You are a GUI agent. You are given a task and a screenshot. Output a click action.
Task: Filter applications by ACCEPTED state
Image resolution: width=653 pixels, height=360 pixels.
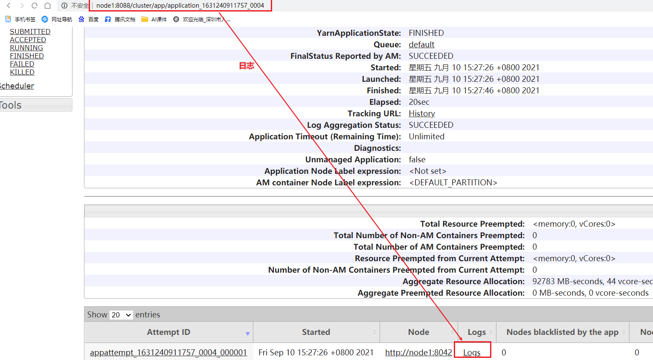point(28,40)
